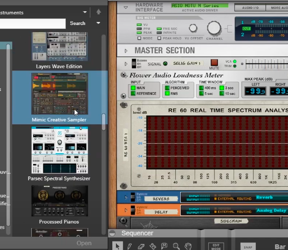This screenshot has width=288, height=250.
Task: Click the Search button in browser
Action: click(78, 23)
